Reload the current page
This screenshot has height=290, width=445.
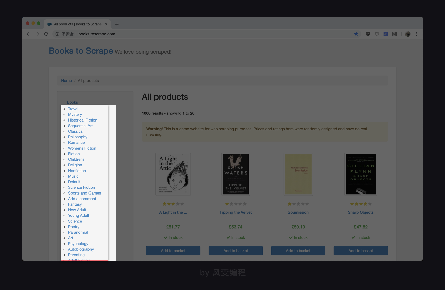pyautogui.click(x=46, y=34)
